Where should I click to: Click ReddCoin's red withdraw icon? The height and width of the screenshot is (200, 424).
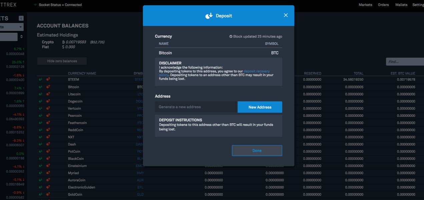pos(48,130)
